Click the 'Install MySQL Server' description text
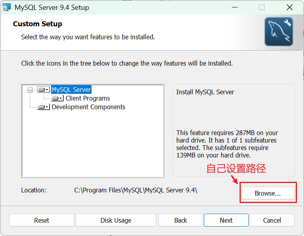The image size is (304, 236). point(205,92)
